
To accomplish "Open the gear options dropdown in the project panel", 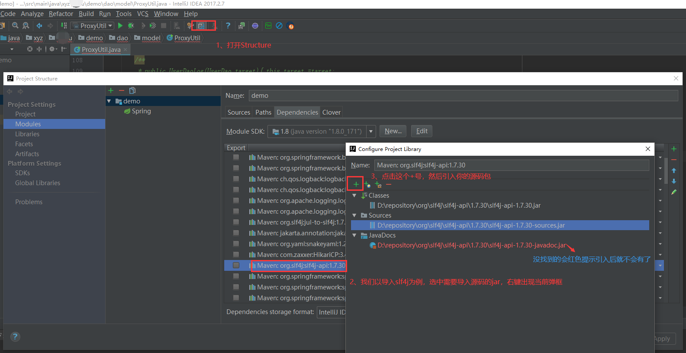I will (x=53, y=49).
